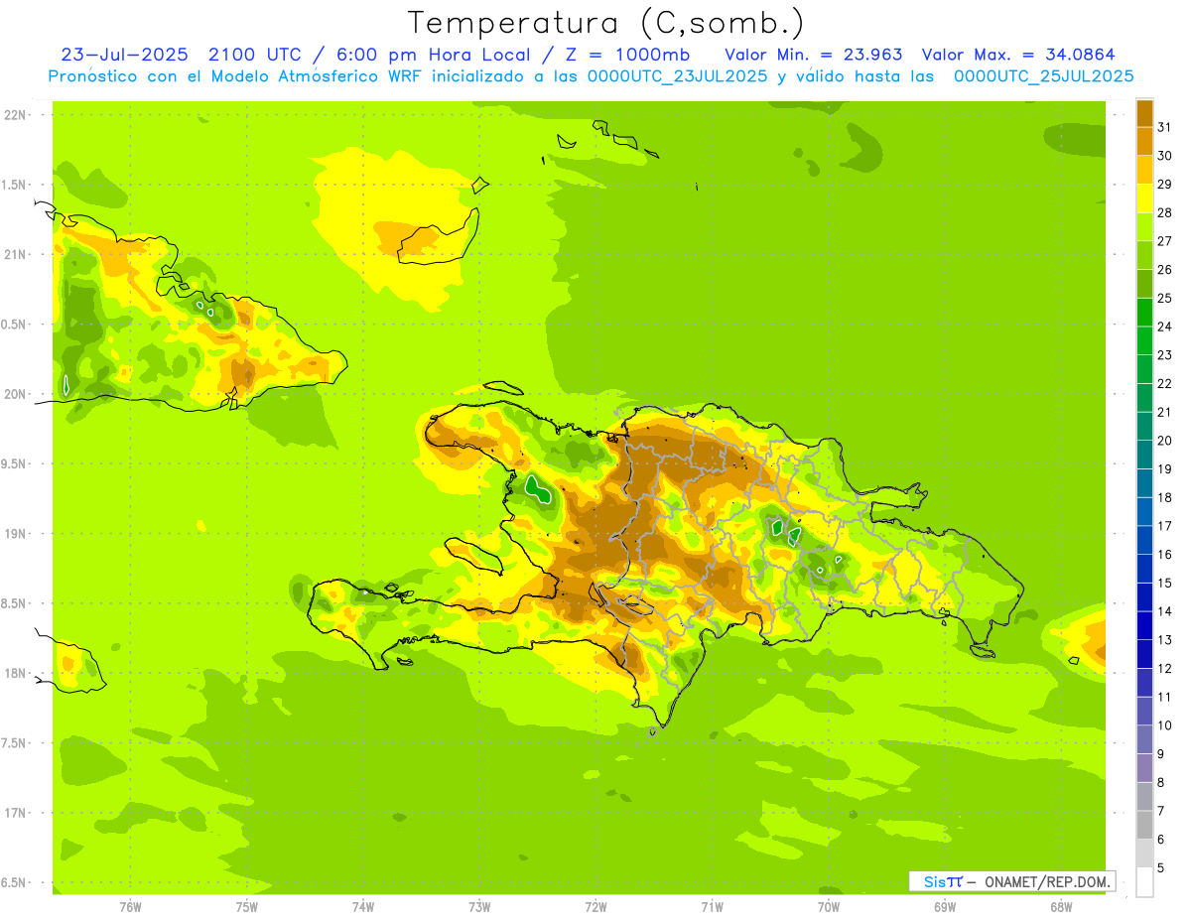Pick the brown swatch above color bar label 31
The height and width of the screenshot is (920, 1191).
click(1145, 113)
